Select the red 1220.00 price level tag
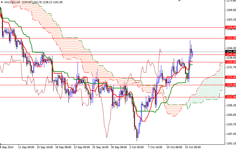 pos(230,85)
